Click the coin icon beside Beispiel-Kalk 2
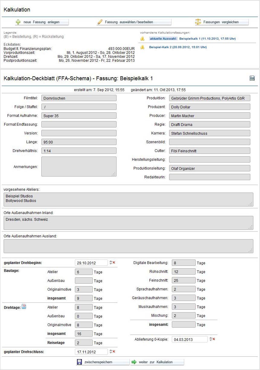The height and width of the screenshot is (370, 260). point(142,47)
